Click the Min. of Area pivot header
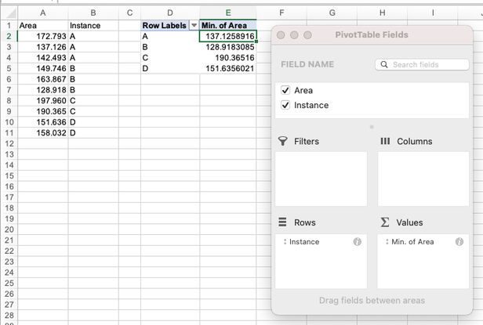483x325 pixels. (228, 26)
